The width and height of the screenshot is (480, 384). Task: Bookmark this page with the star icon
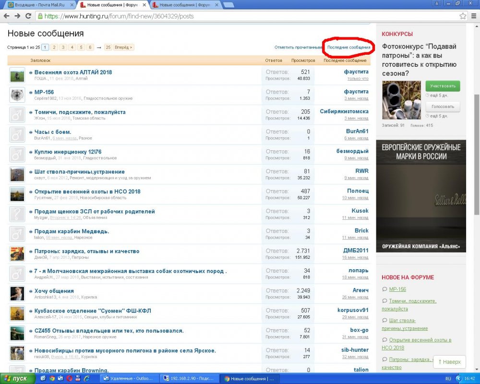[x=463, y=15]
